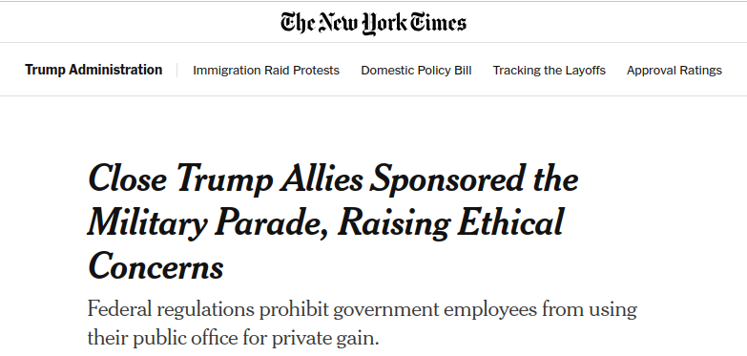
Task: Click the Federal regulations summary text
Action: (x=363, y=324)
